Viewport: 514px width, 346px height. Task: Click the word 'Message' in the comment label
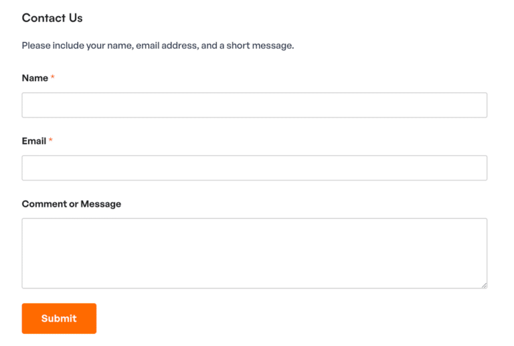point(101,204)
